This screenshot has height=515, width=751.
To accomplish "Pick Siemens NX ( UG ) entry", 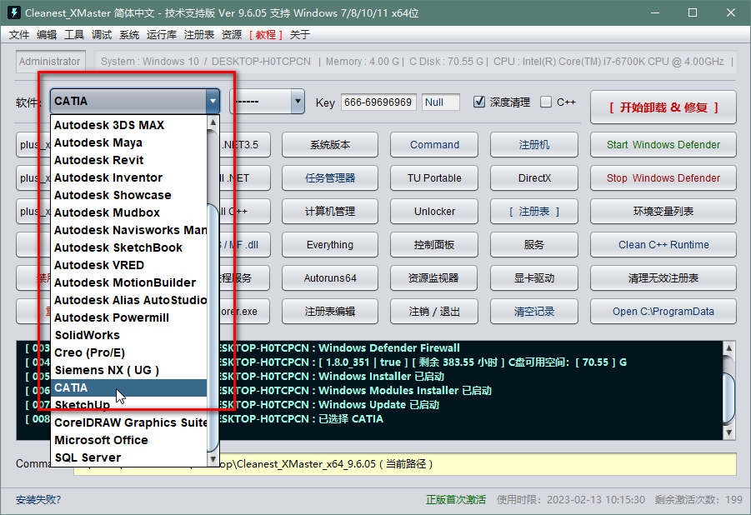I will click(129, 370).
